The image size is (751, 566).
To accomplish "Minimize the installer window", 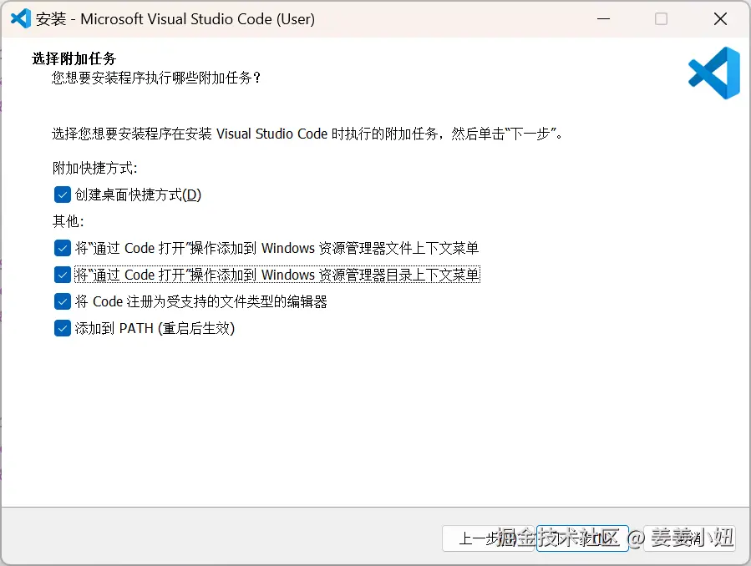I will [x=603, y=18].
